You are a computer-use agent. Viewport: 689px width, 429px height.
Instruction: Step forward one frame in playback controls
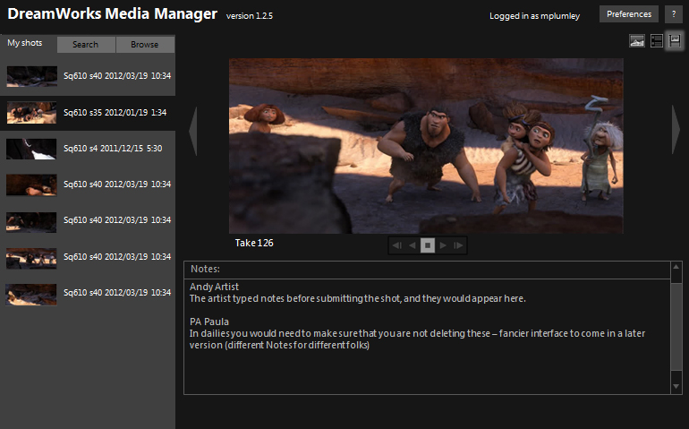coord(458,245)
